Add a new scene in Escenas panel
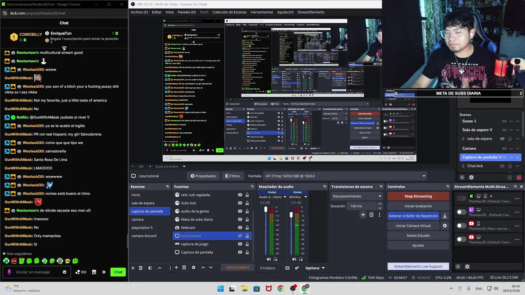The height and width of the screenshot is (295, 525). 132,268
